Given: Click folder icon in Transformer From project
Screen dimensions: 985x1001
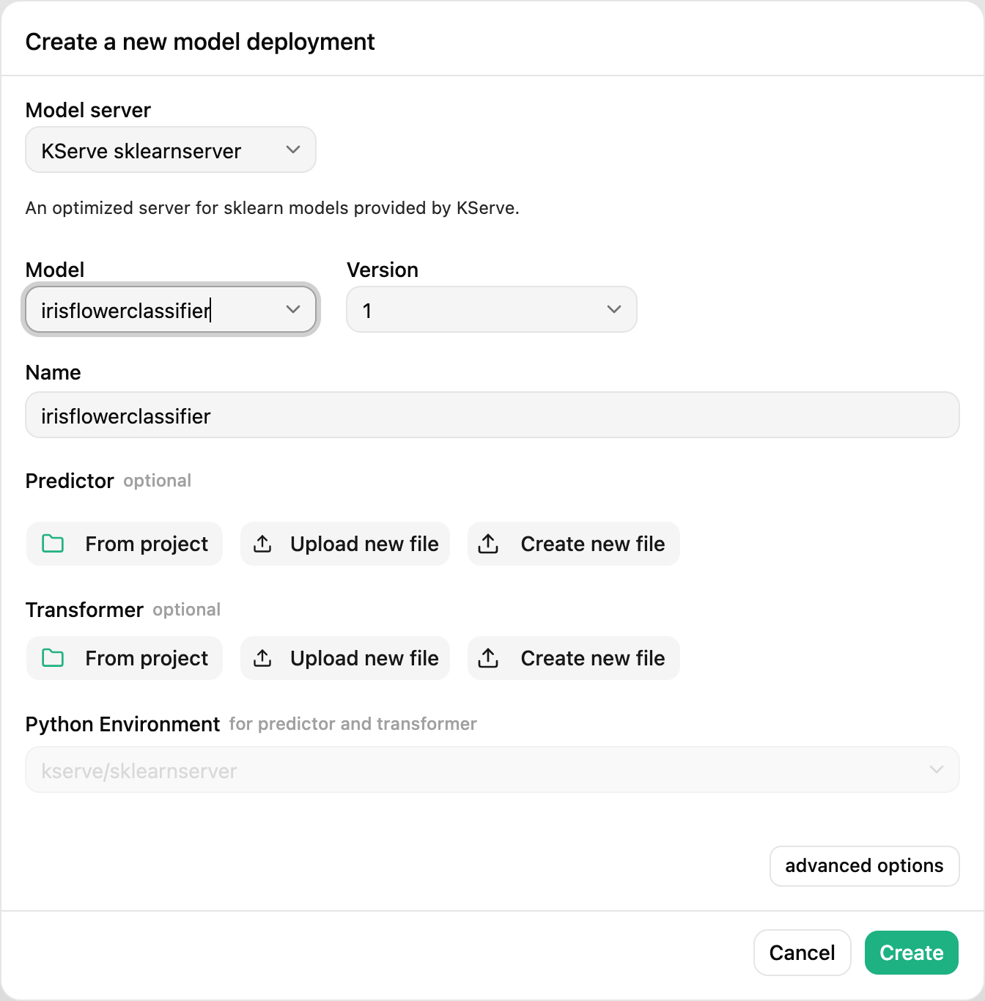Looking at the screenshot, I should [53, 658].
